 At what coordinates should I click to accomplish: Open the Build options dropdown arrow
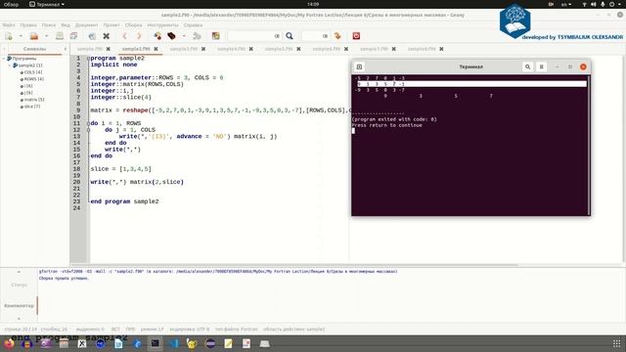(184, 36)
